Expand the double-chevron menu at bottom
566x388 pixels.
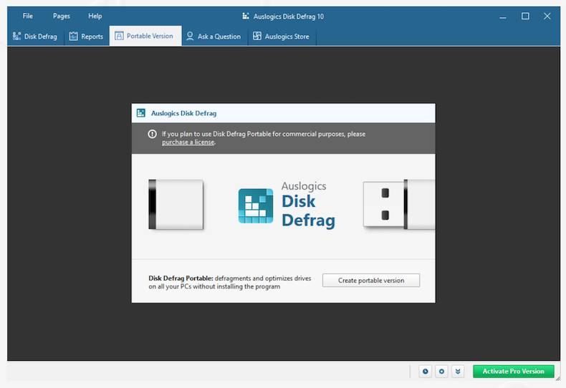459,372
